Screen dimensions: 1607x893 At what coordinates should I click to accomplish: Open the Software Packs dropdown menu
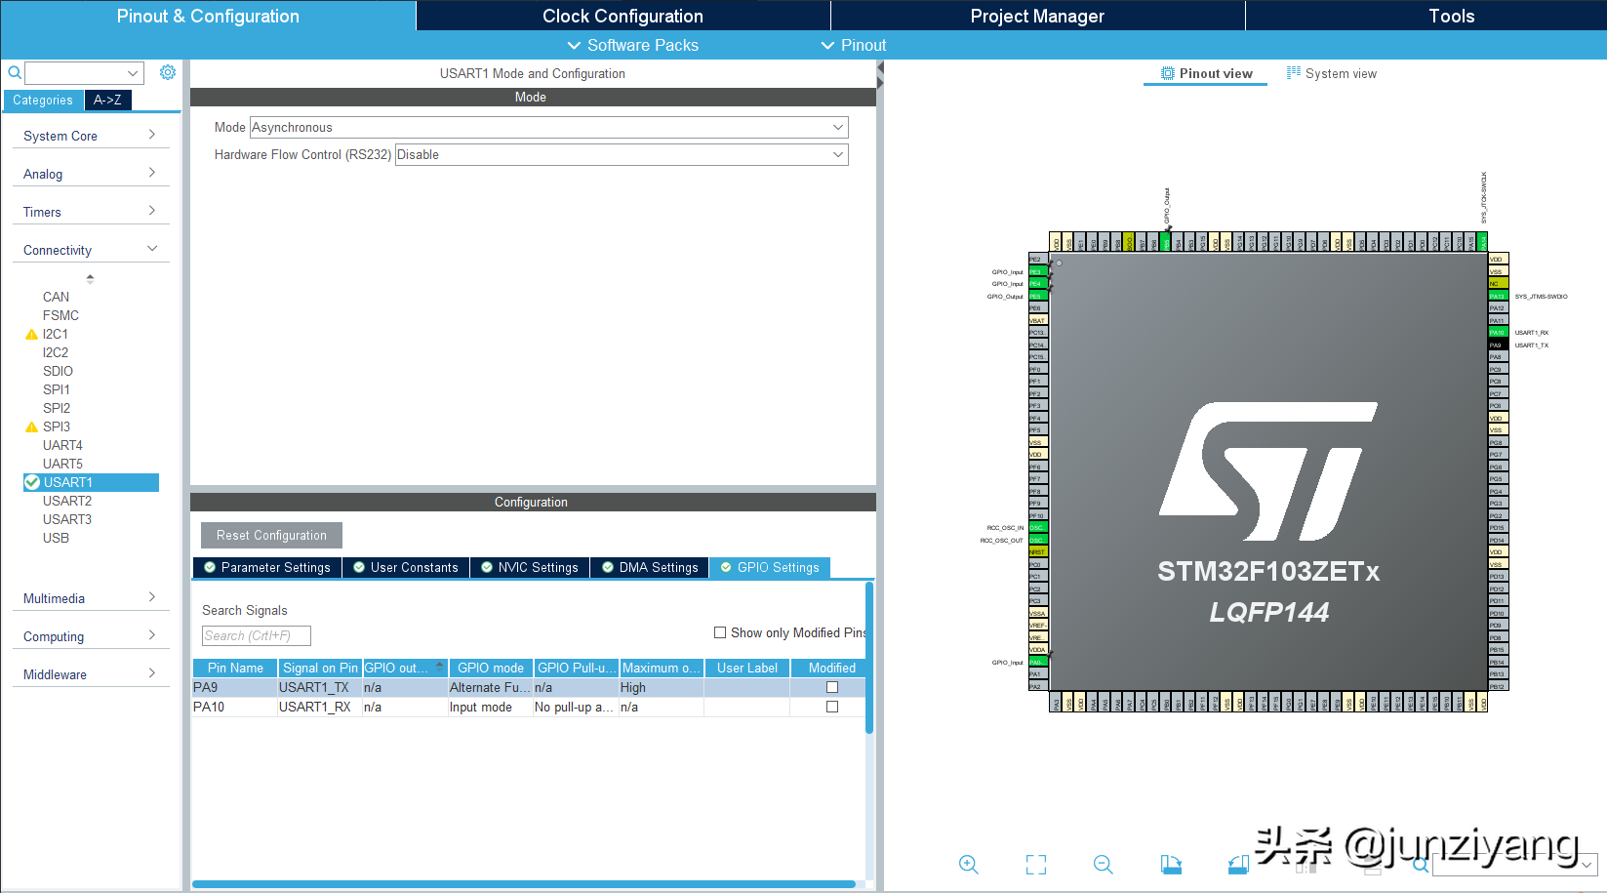tap(632, 45)
